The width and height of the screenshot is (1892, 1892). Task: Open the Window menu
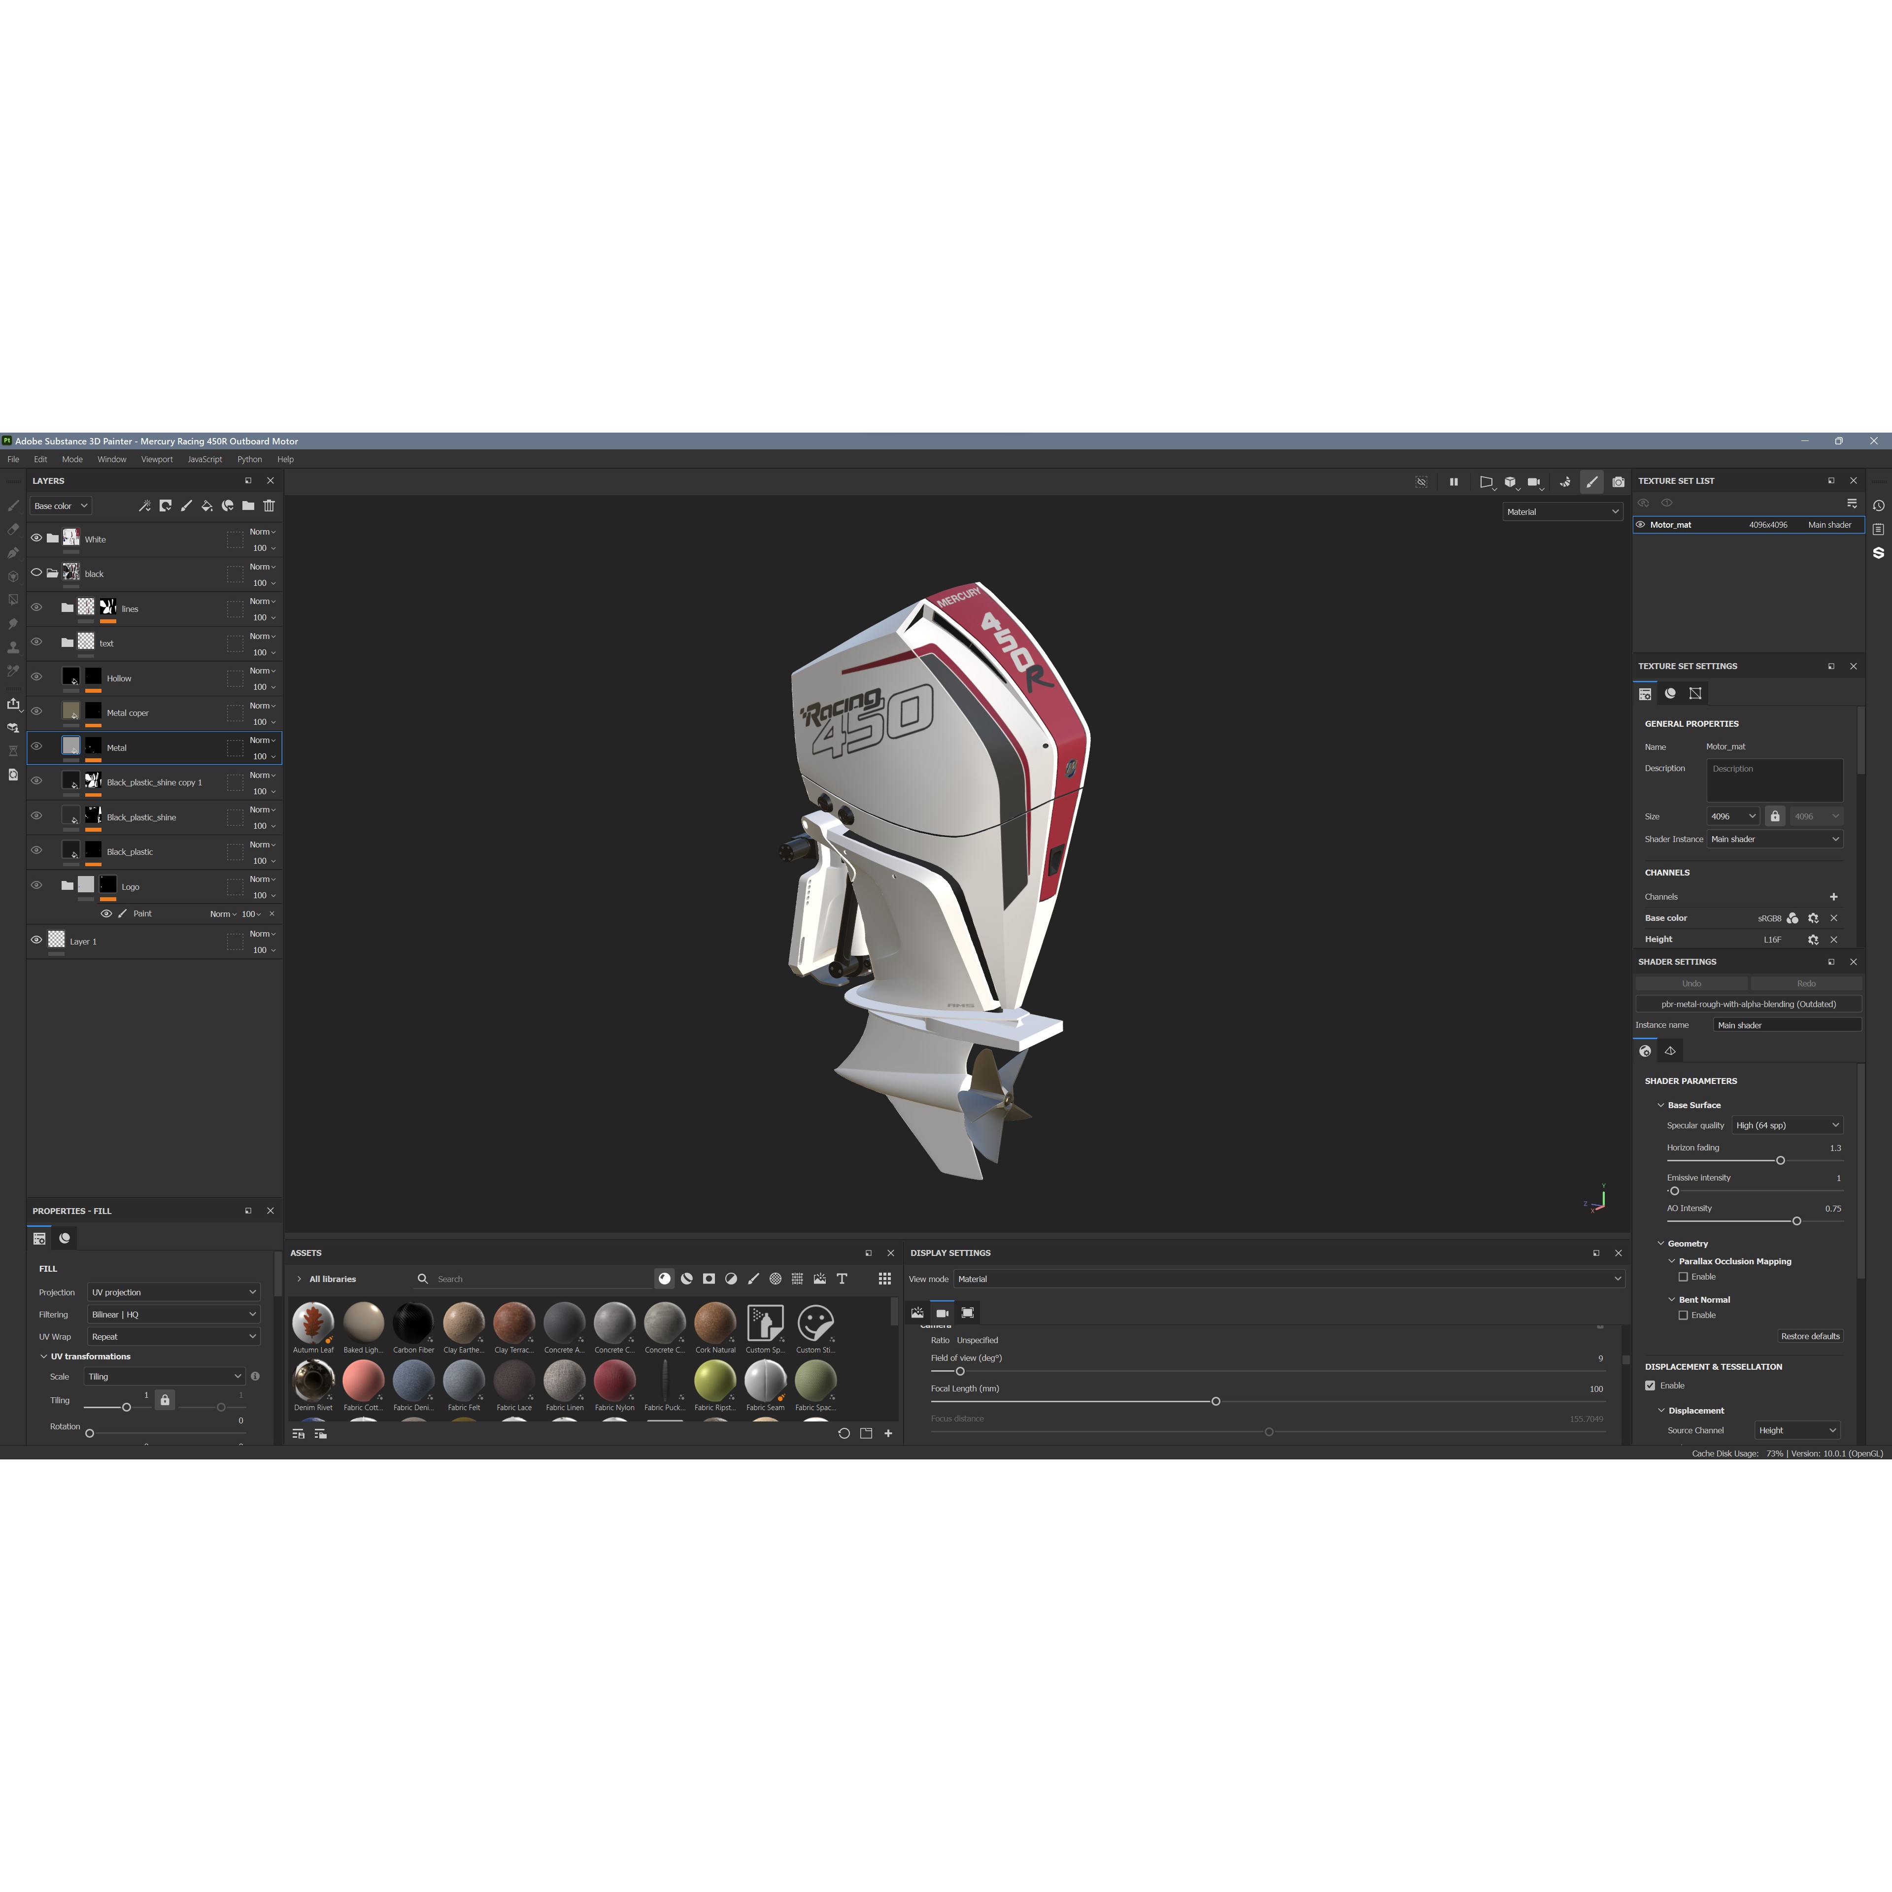112,458
